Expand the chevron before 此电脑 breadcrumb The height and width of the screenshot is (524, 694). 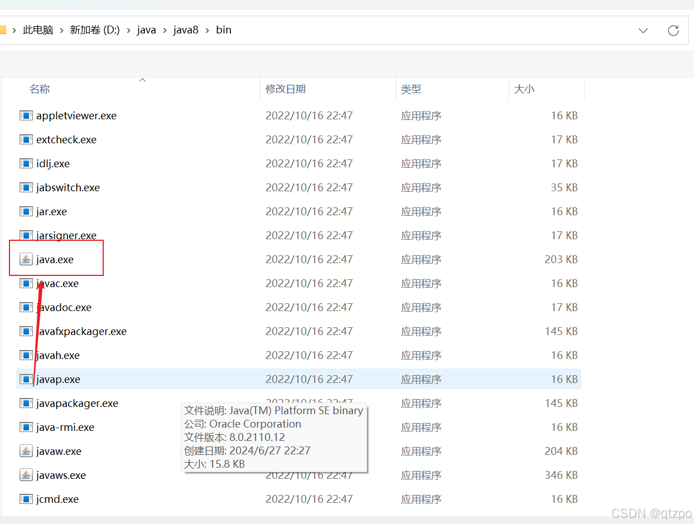pos(14,30)
